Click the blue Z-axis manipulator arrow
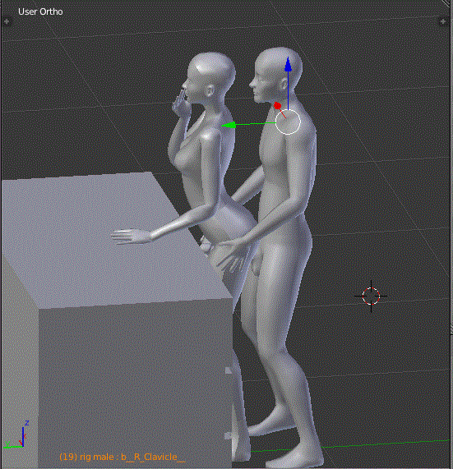 pos(288,65)
